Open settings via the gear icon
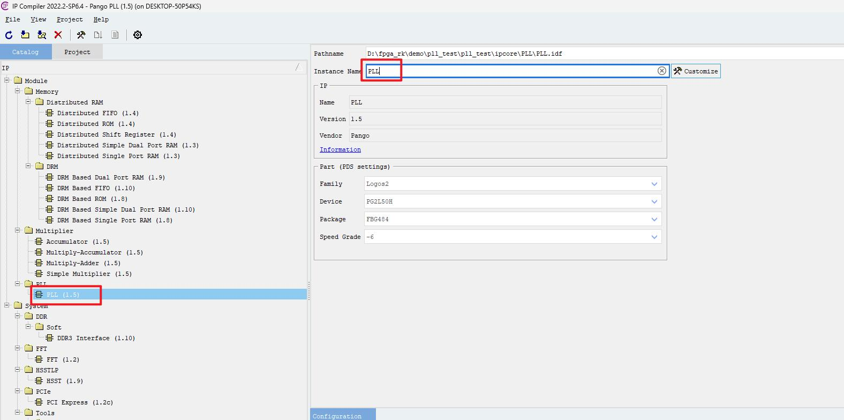The width and height of the screenshot is (844, 420). pyautogui.click(x=138, y=35)
